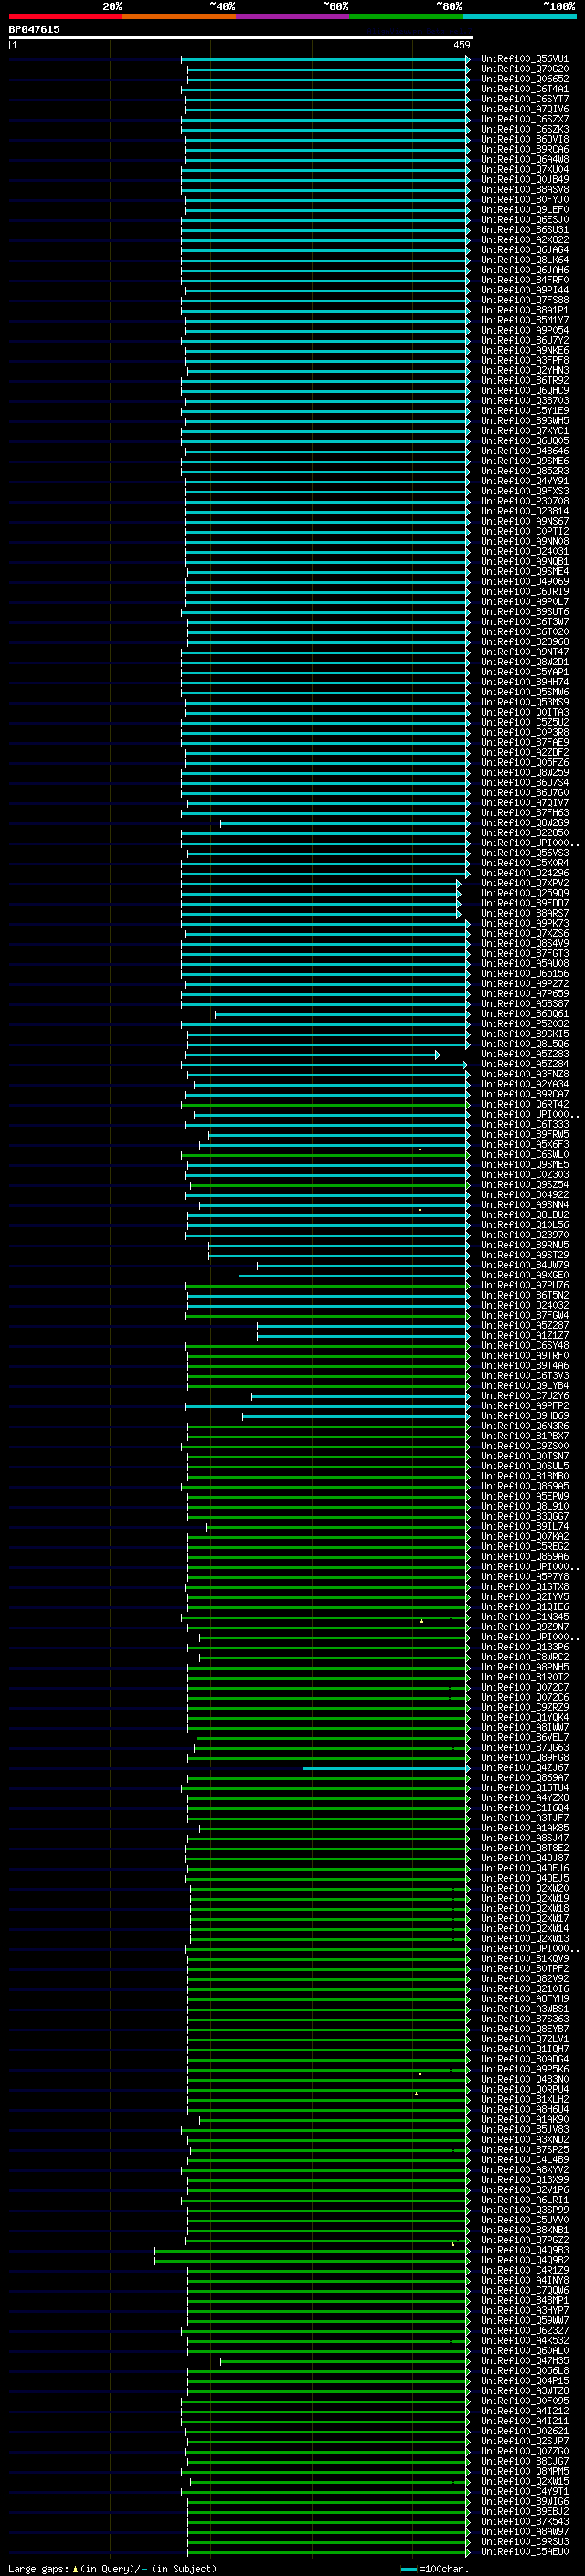Open hit entry UniRef100_C5X0R4
585x2576 pixels.
pyautogui.click(x=524, y=863)
